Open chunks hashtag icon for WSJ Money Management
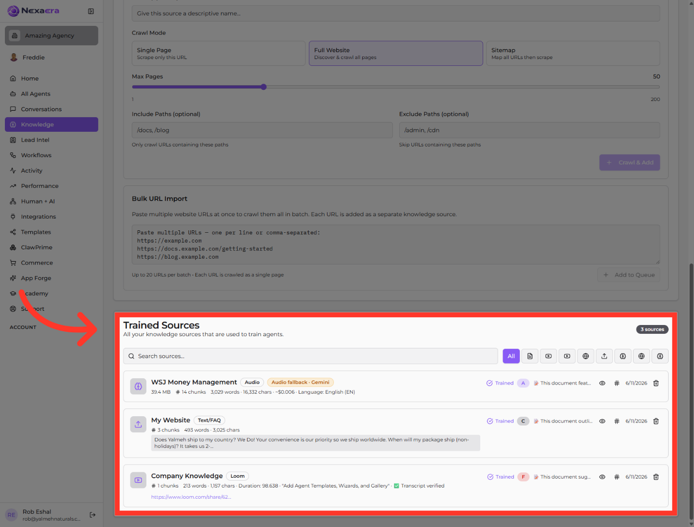Screen dimensions: 694x527 (x=617, y=383)
